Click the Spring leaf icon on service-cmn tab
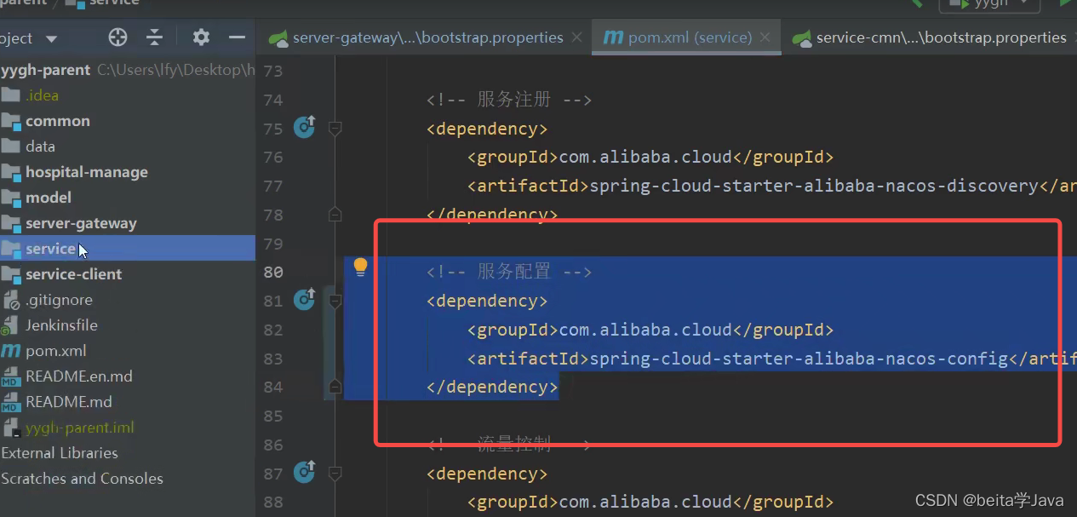Viewport: 1077px width, 517px height. click(802, 38)
